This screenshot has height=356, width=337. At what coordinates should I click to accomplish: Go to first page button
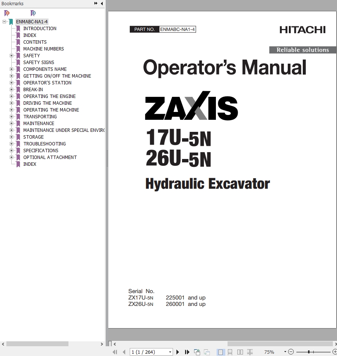(x=115, y=352)
